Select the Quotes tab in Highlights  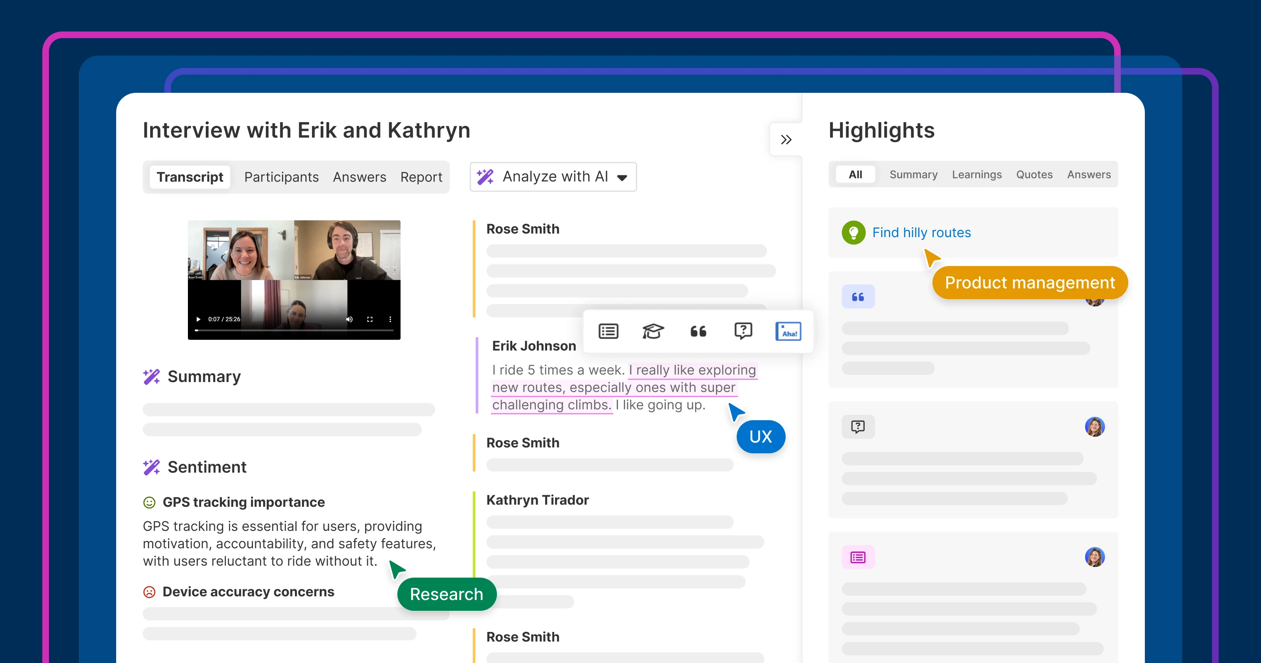point(1034,174)
